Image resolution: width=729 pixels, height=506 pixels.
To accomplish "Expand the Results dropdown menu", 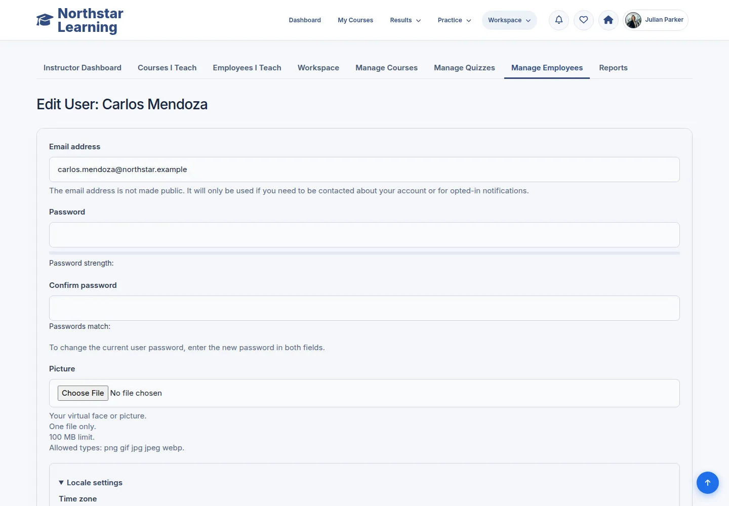I will click(x=406, y=20).
